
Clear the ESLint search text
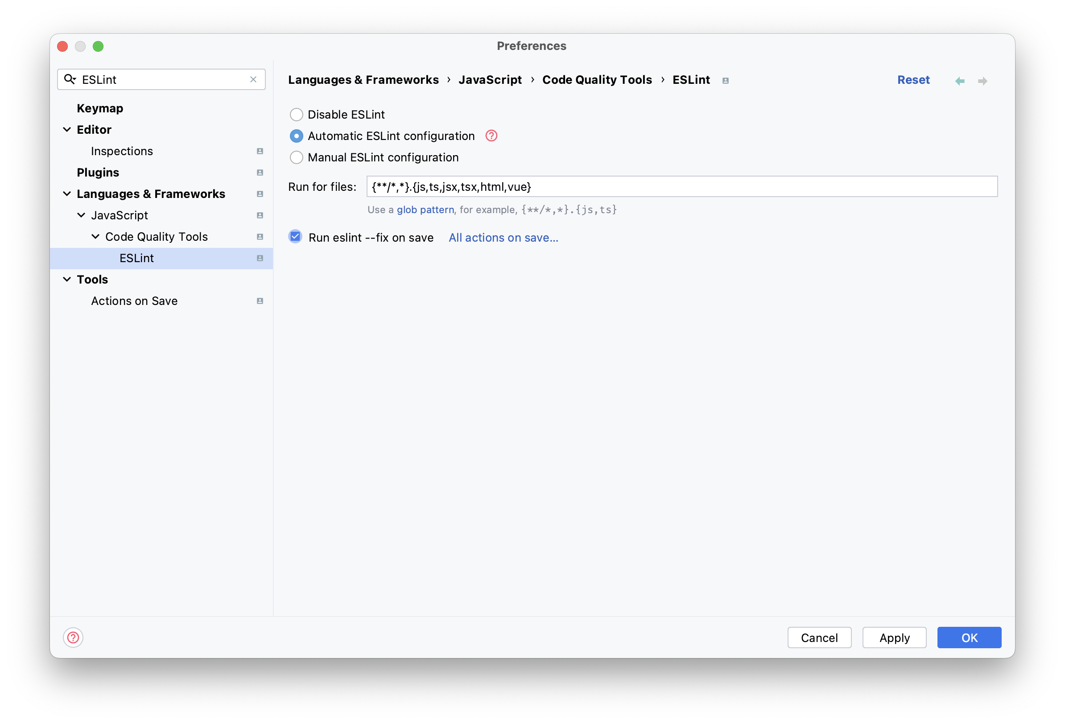tap(253, 79)
